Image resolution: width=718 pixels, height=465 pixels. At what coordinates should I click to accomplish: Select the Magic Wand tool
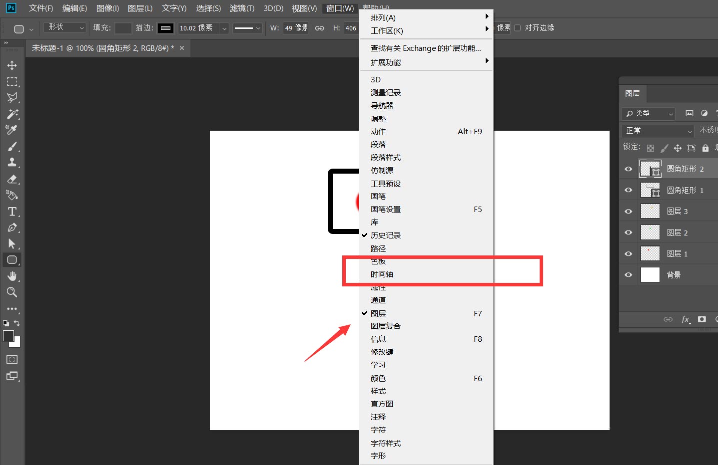[x=12, y=114]
